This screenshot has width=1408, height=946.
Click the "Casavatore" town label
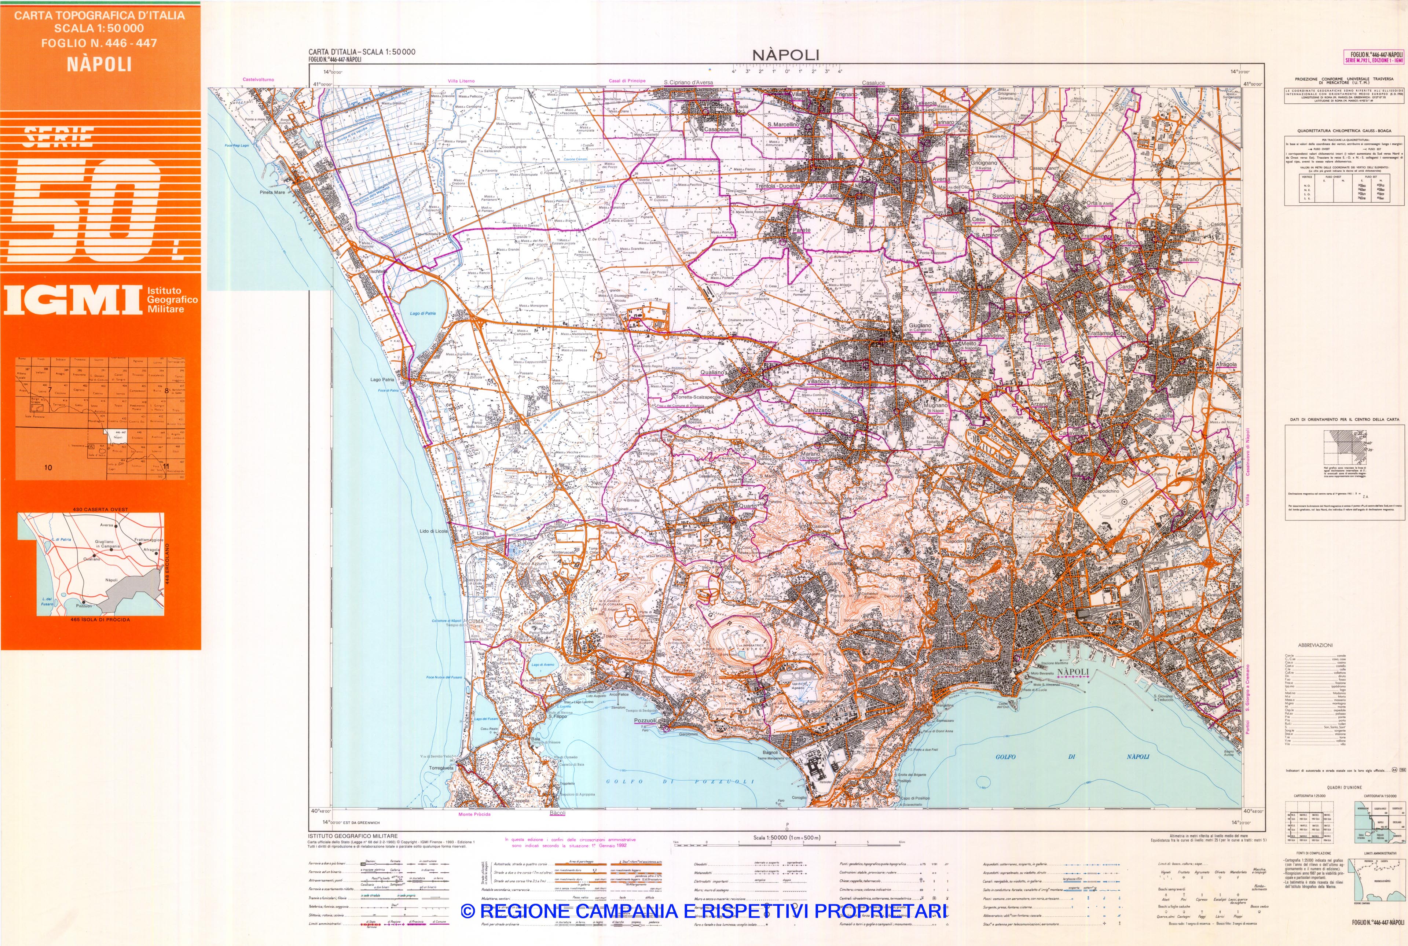tap(1073, 433)
